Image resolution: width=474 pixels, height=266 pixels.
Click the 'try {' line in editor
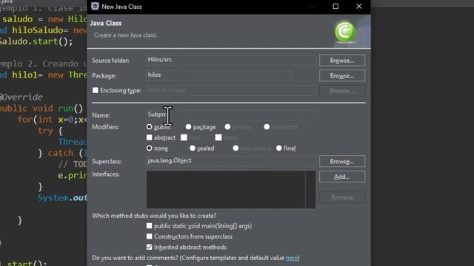click(50, 131)
